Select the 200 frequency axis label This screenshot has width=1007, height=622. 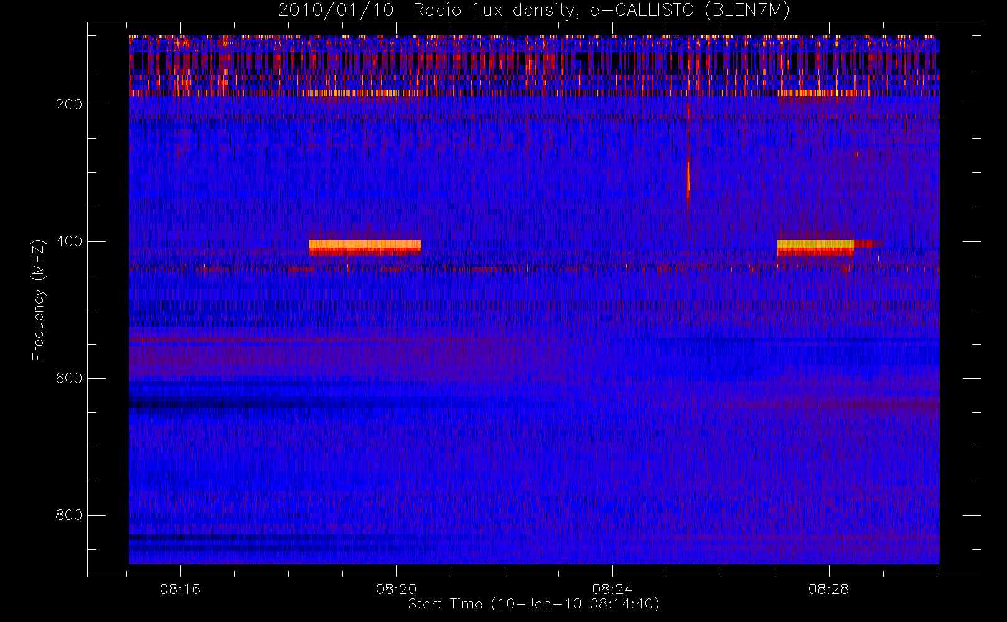click(68, 104)
